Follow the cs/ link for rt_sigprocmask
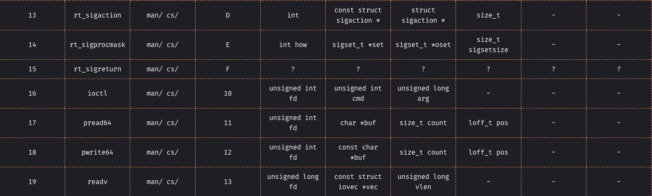 click(173, 45)
